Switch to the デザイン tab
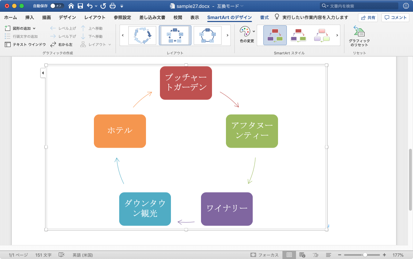 (67, 17)
